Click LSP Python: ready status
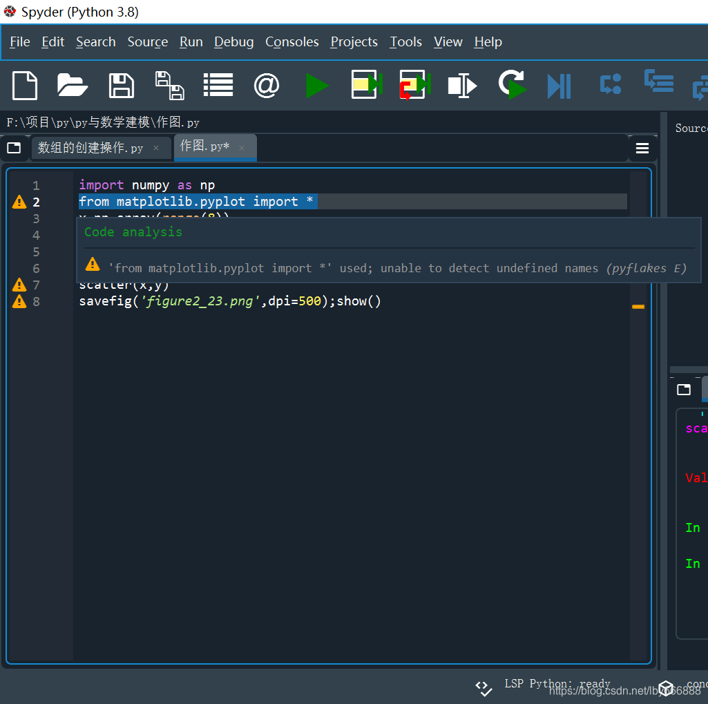This screenshot has height=704, width=708. (x=557, y=684)
